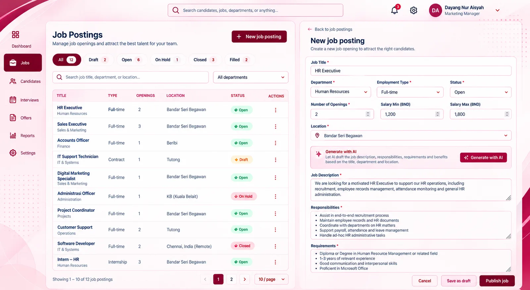
Task: Open actions menu for Administrasi Officer row
Action: click(x=275, y=196)
